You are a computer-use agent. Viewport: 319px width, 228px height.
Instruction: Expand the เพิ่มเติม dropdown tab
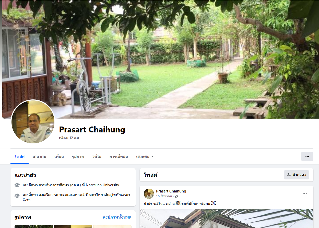[x=145, y=156]
